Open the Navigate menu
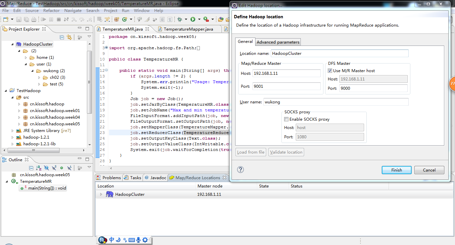 point(73,10)
